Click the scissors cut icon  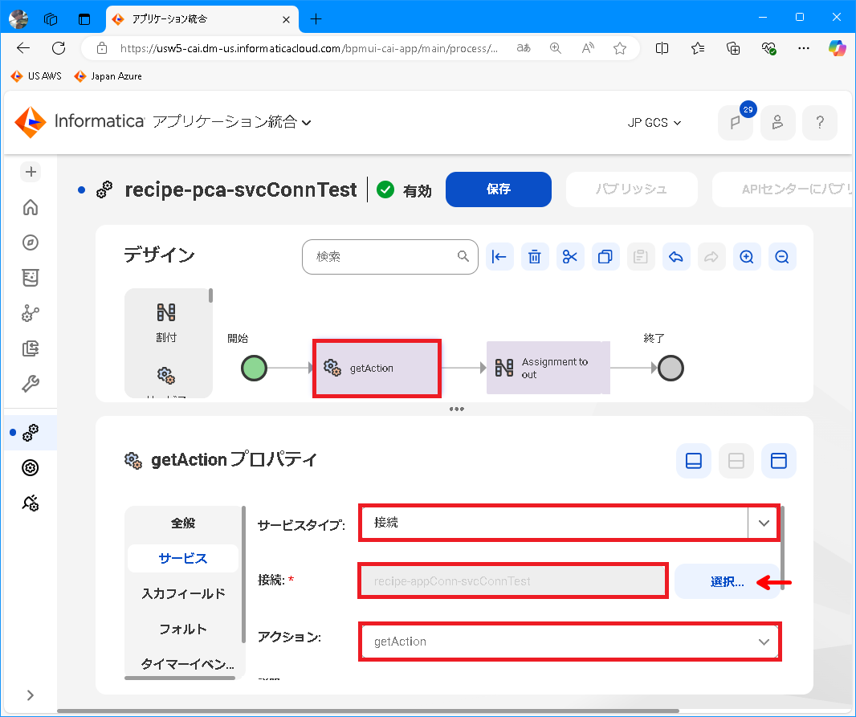(570, 256)
